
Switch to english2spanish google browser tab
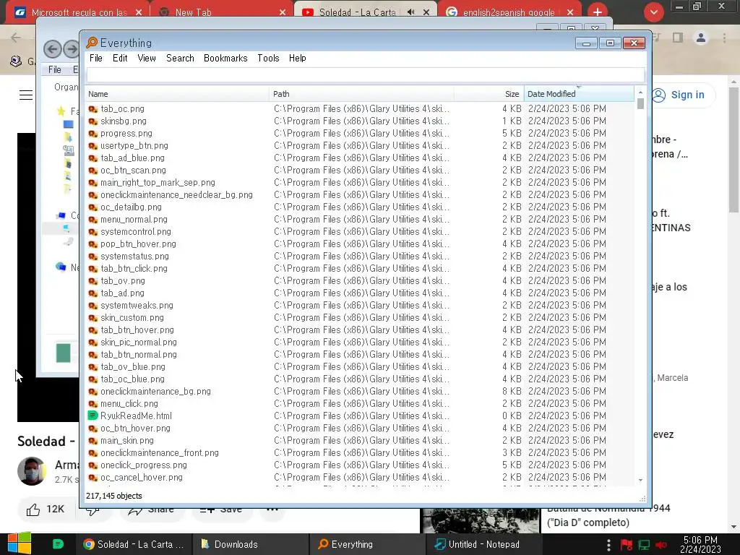[x=509, y=12]
